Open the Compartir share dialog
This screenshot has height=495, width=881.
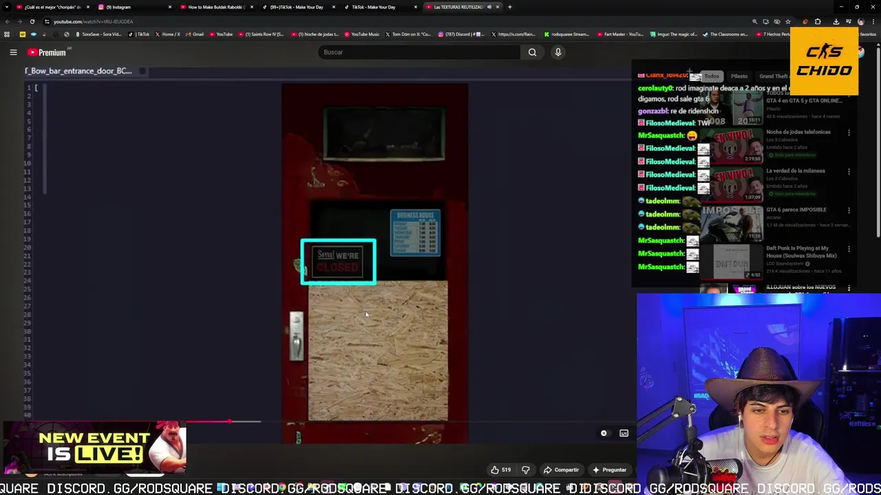click(x=561, y=470)
